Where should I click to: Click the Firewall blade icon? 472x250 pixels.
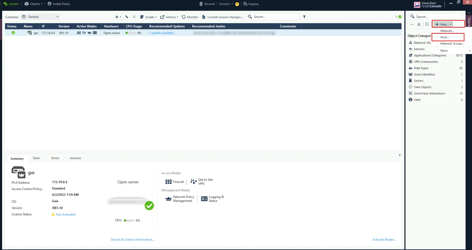pos(168,182)
